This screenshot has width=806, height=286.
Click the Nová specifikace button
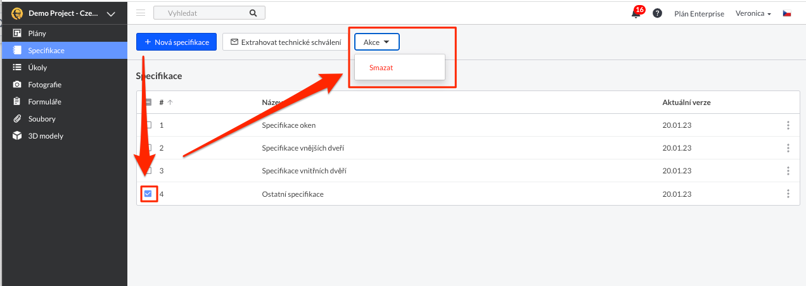pyautogui.click(x=177, y=42)
